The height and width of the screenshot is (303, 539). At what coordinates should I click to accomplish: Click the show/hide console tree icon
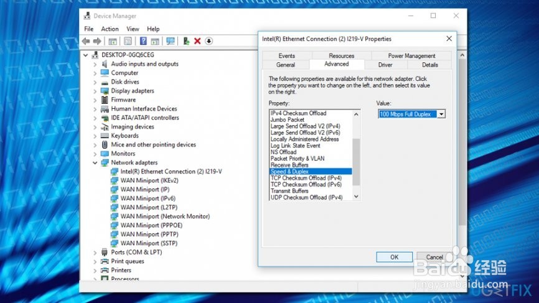[113, 41]
